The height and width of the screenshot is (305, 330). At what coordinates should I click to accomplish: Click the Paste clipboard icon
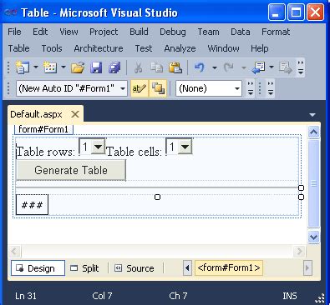pos(175,67)
